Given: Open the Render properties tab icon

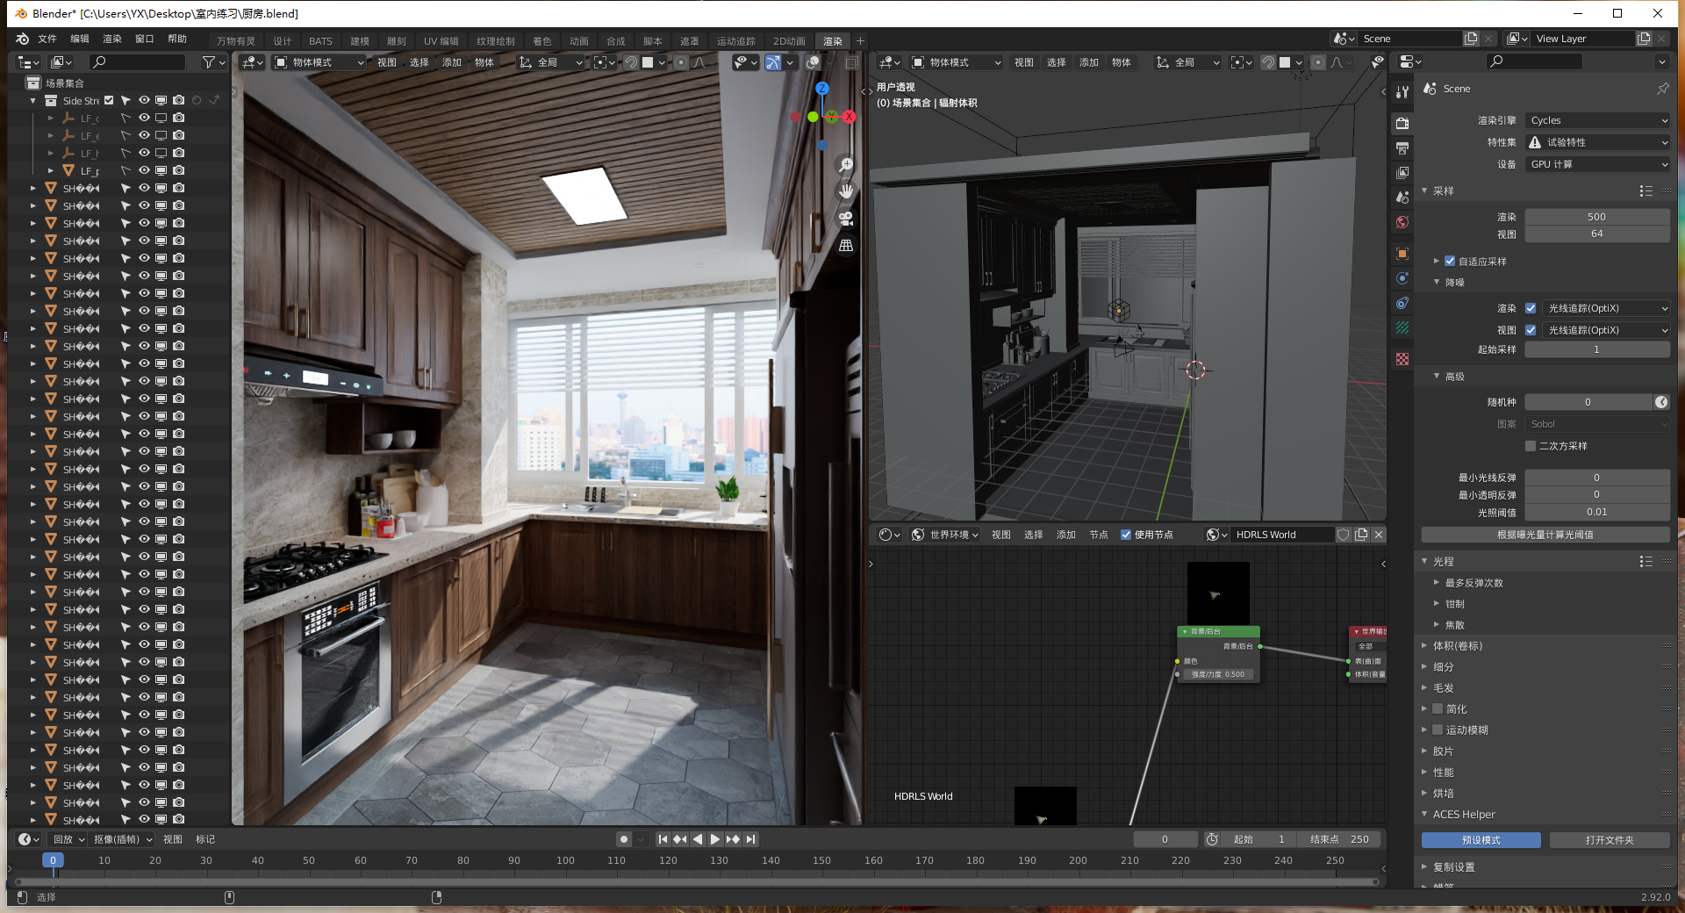Looking at the screenshot, I should point(1402,124).
